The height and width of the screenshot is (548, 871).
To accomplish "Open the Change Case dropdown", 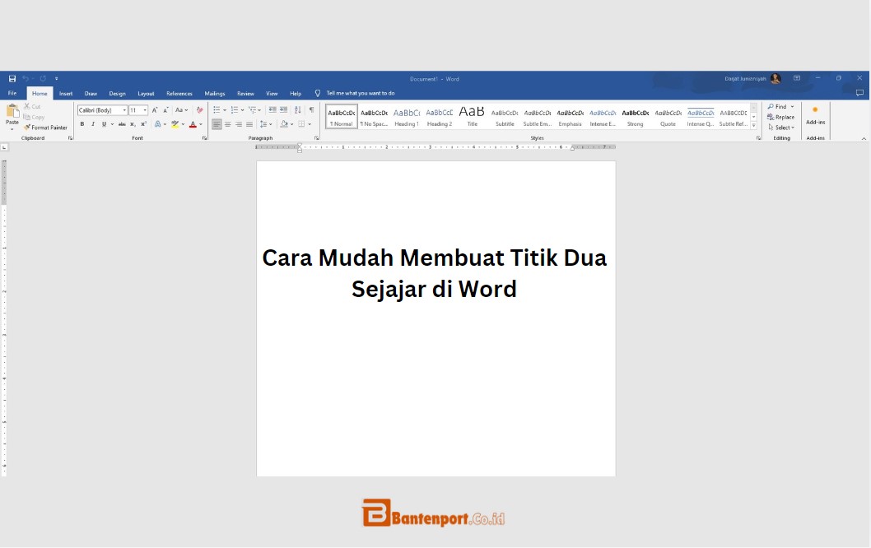I will pyautogui.click(x=183, y=109).
